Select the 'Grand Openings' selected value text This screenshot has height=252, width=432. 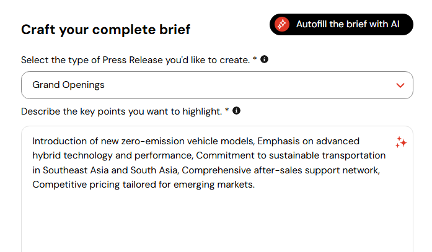click(68, 85)
